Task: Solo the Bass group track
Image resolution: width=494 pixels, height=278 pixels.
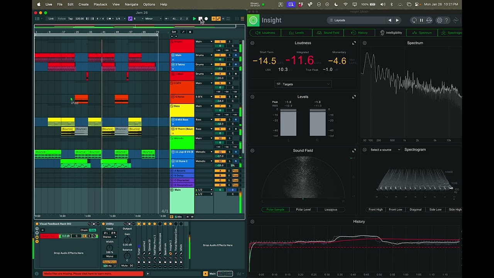Action: [x=229, y=106]
